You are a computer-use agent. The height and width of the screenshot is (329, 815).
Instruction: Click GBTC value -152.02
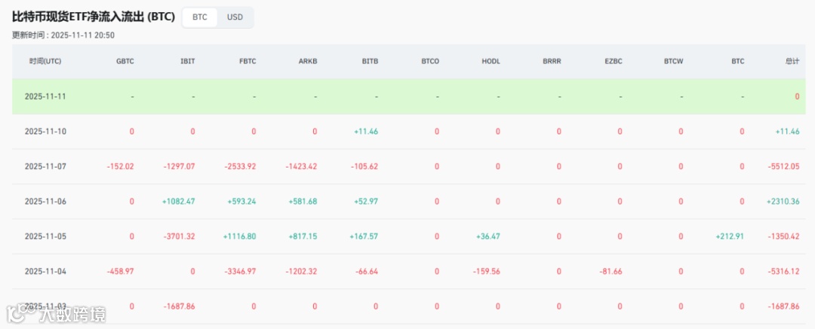[x=120, y=166]
